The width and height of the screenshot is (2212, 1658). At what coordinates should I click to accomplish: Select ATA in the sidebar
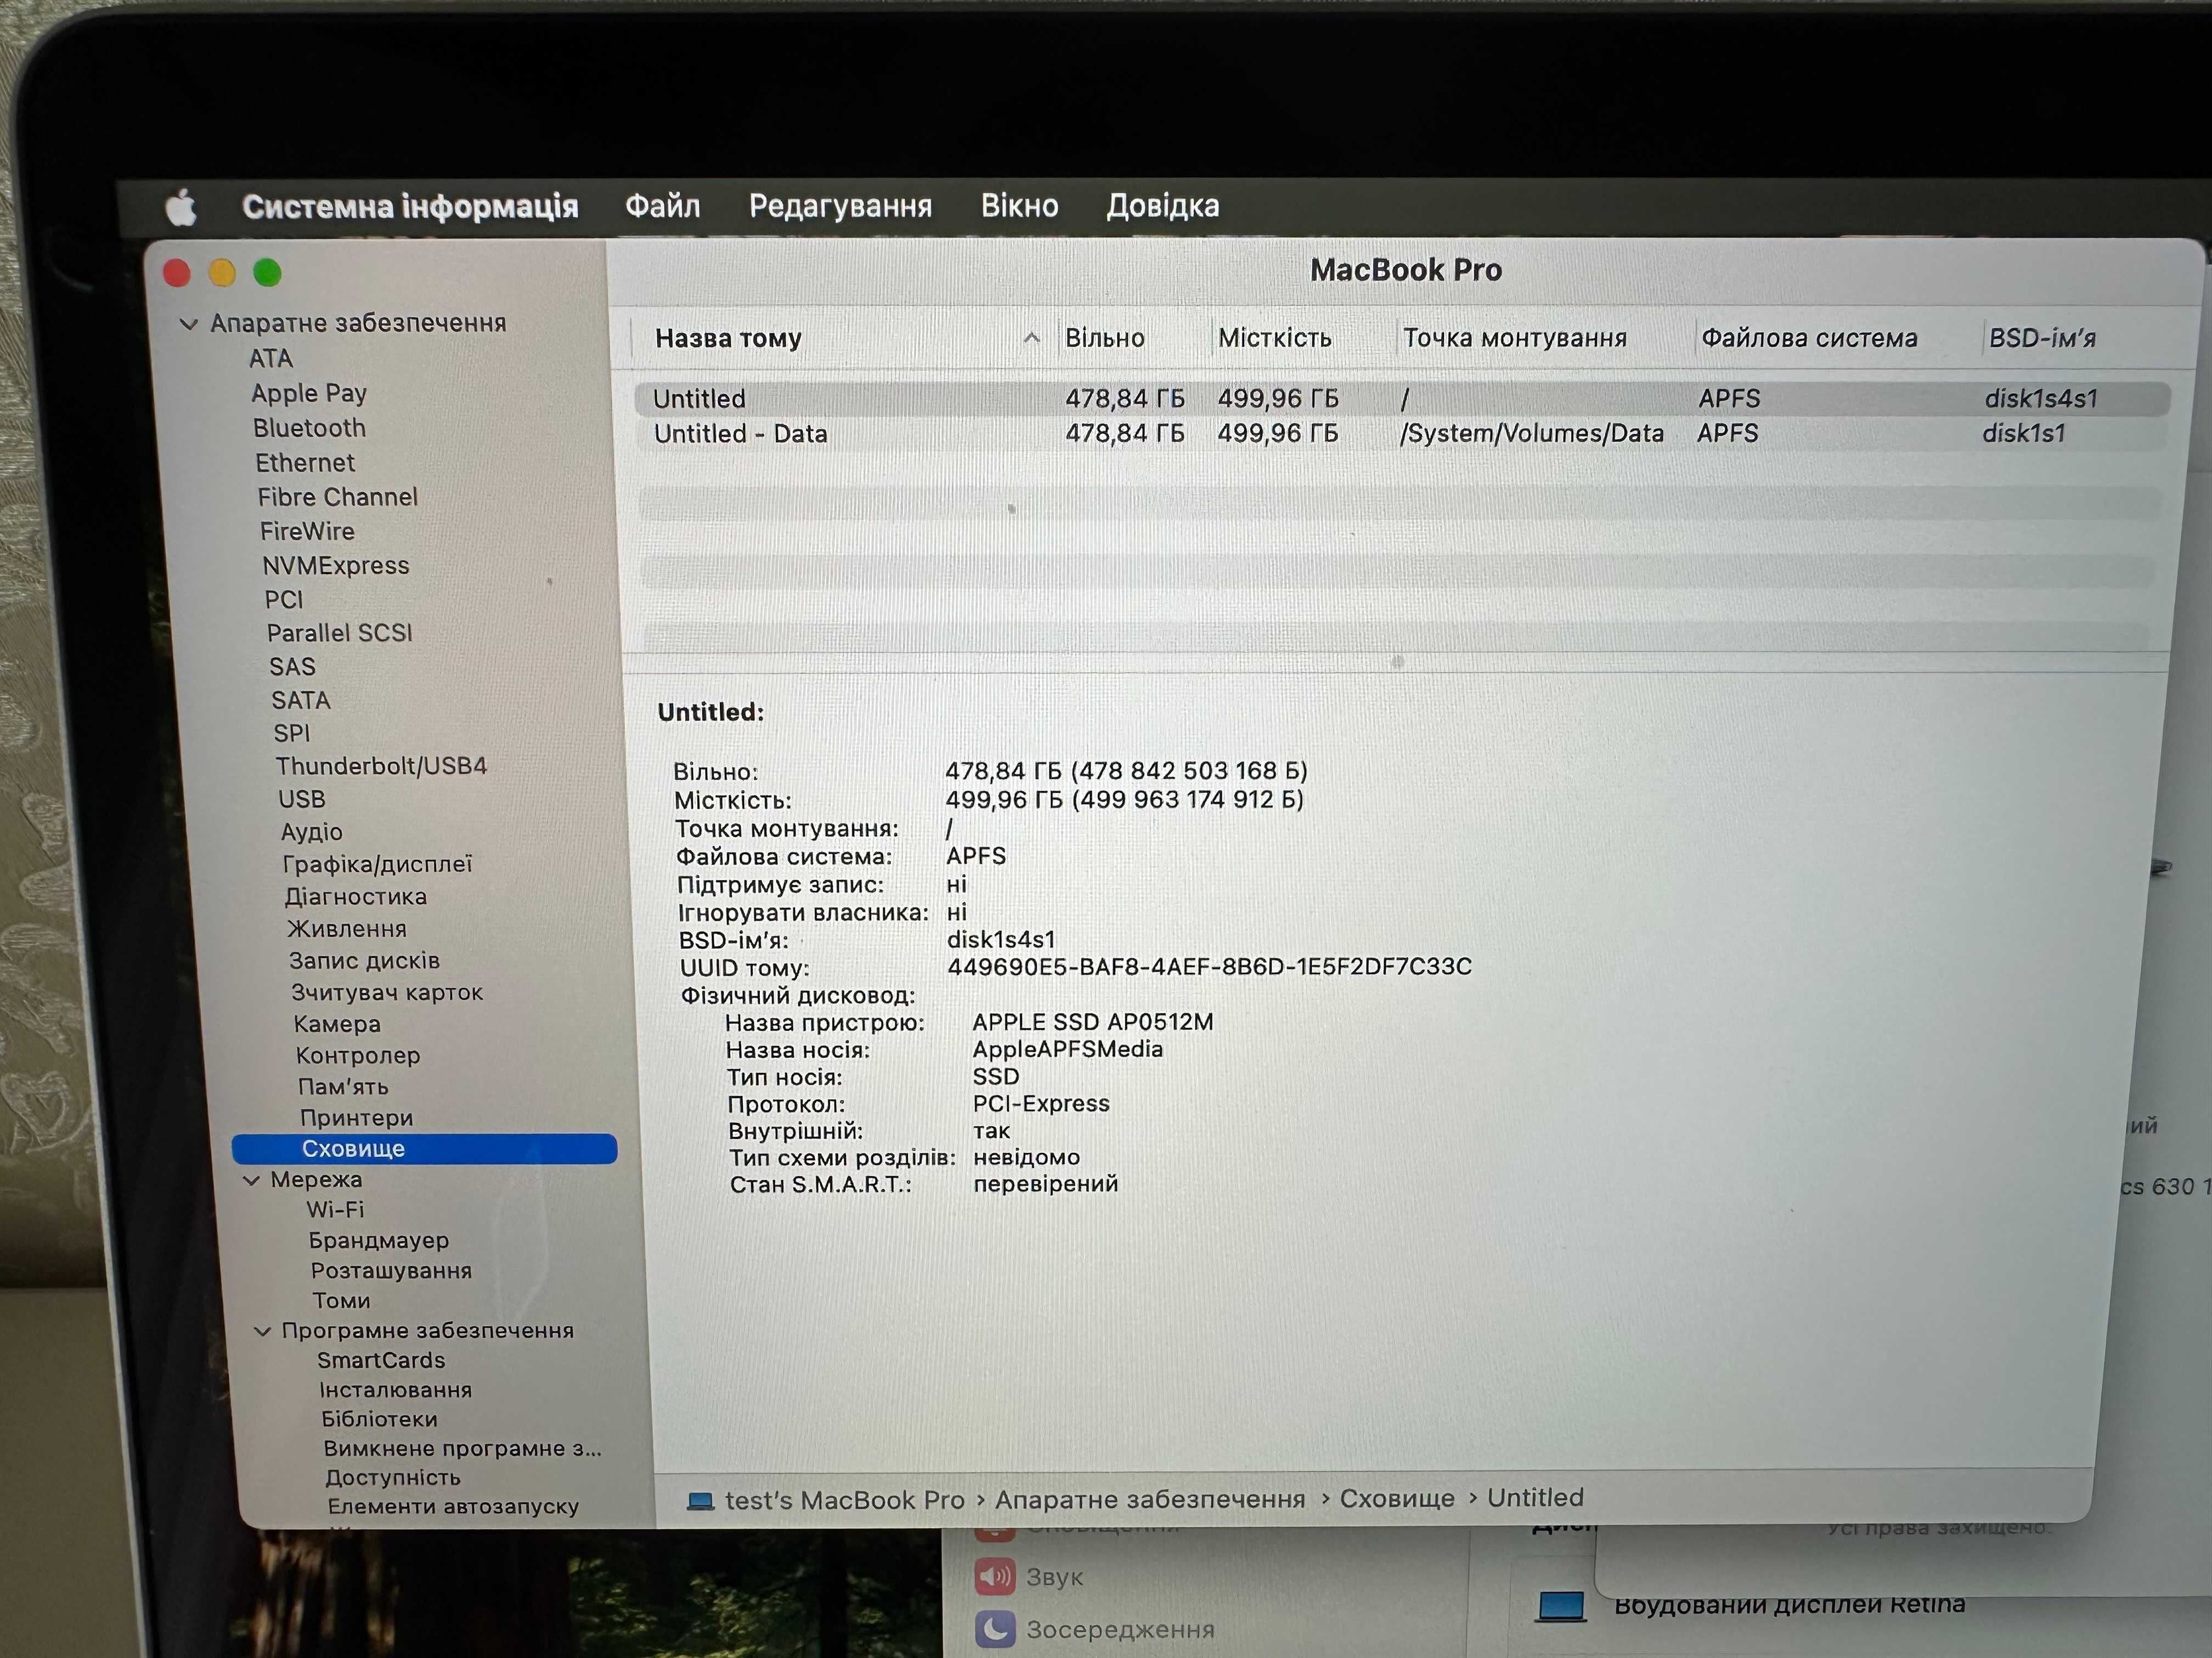pyautogui.click(x=271, y=359)
